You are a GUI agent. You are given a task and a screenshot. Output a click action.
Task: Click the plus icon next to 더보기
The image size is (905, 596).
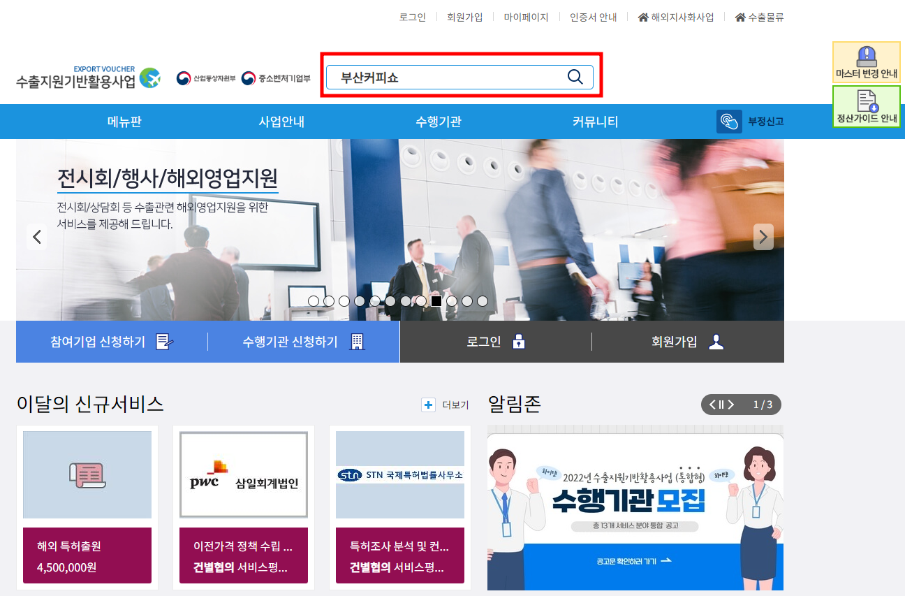pyautogui.click(x=428, y=405)
